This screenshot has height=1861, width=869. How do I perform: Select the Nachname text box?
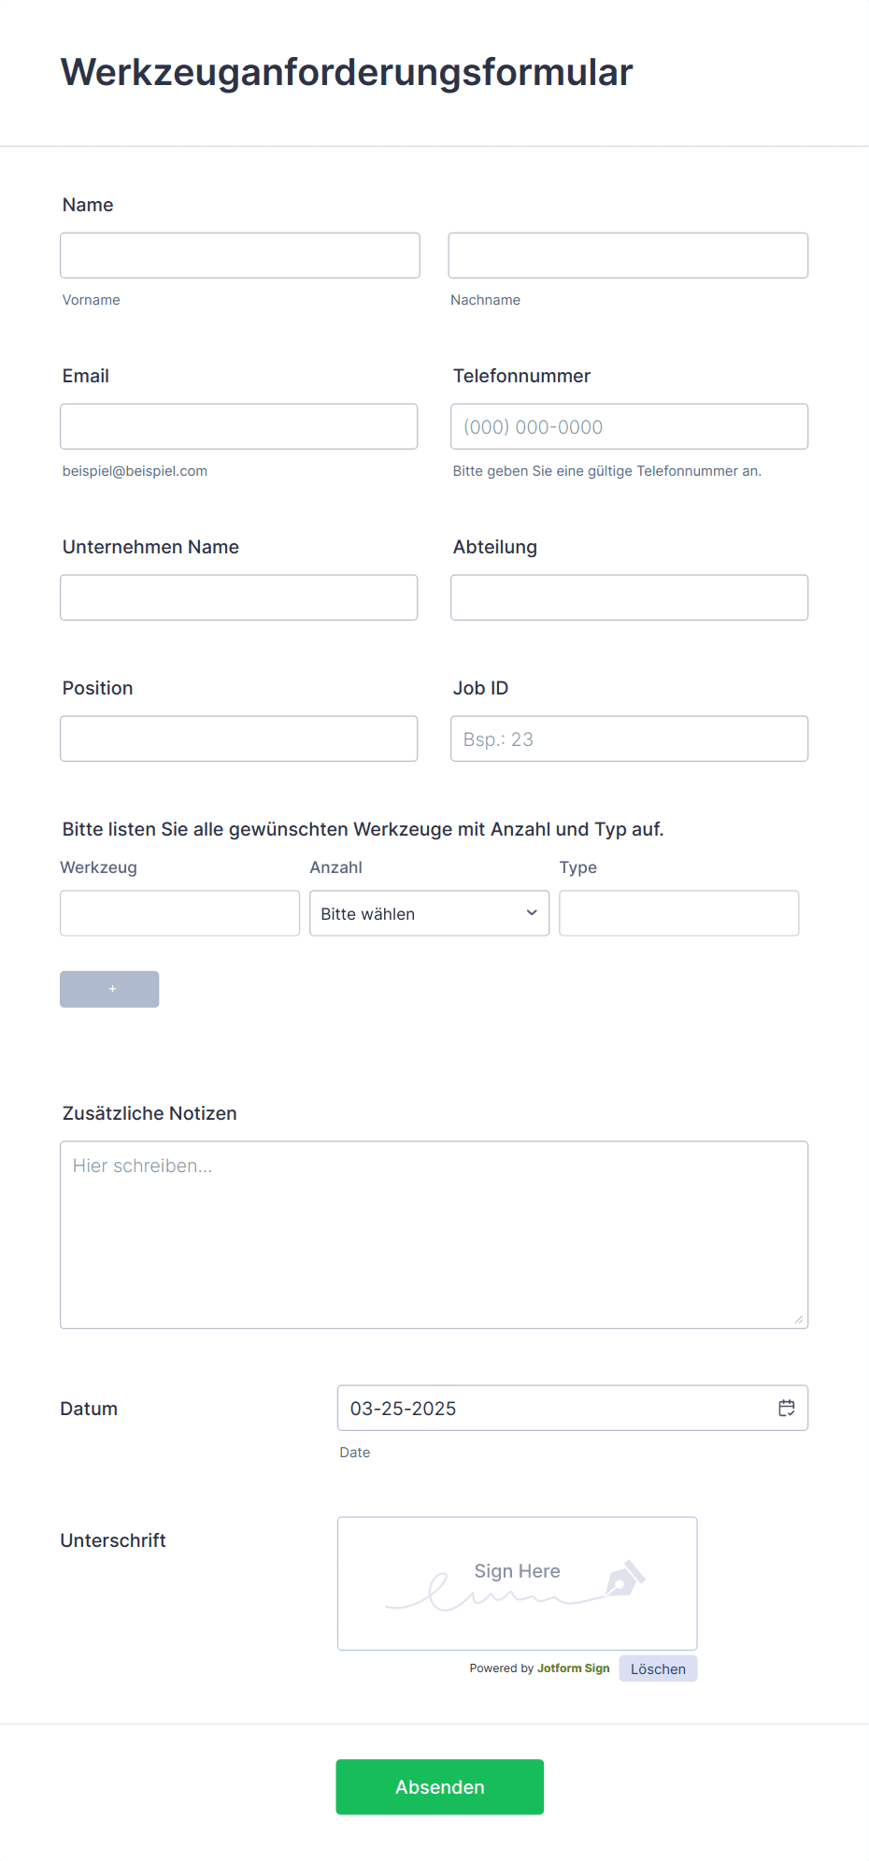point(628,255)
